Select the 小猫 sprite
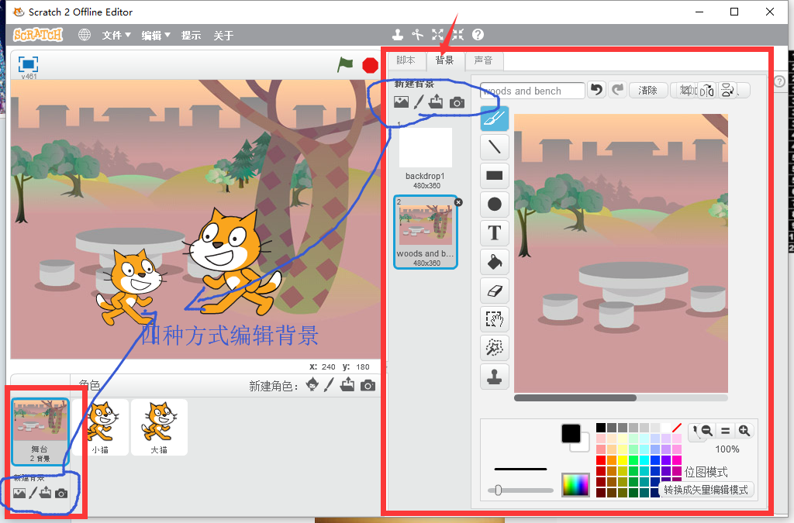The image size is (794, 523). click(100, 428)
